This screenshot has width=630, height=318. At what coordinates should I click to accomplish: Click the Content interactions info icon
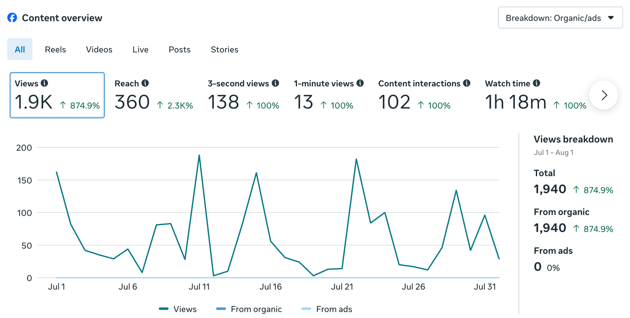[x=467, y=83]
